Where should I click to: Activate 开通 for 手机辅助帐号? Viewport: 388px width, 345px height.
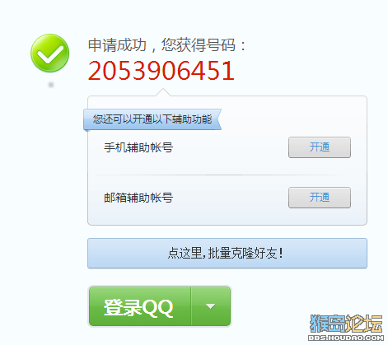[320, 147]
